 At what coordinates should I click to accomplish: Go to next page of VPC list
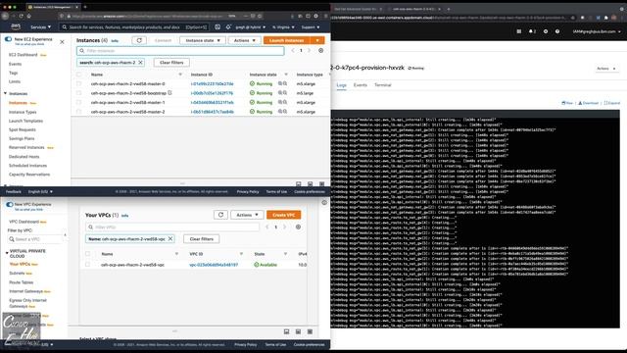[x=285, y=227]
